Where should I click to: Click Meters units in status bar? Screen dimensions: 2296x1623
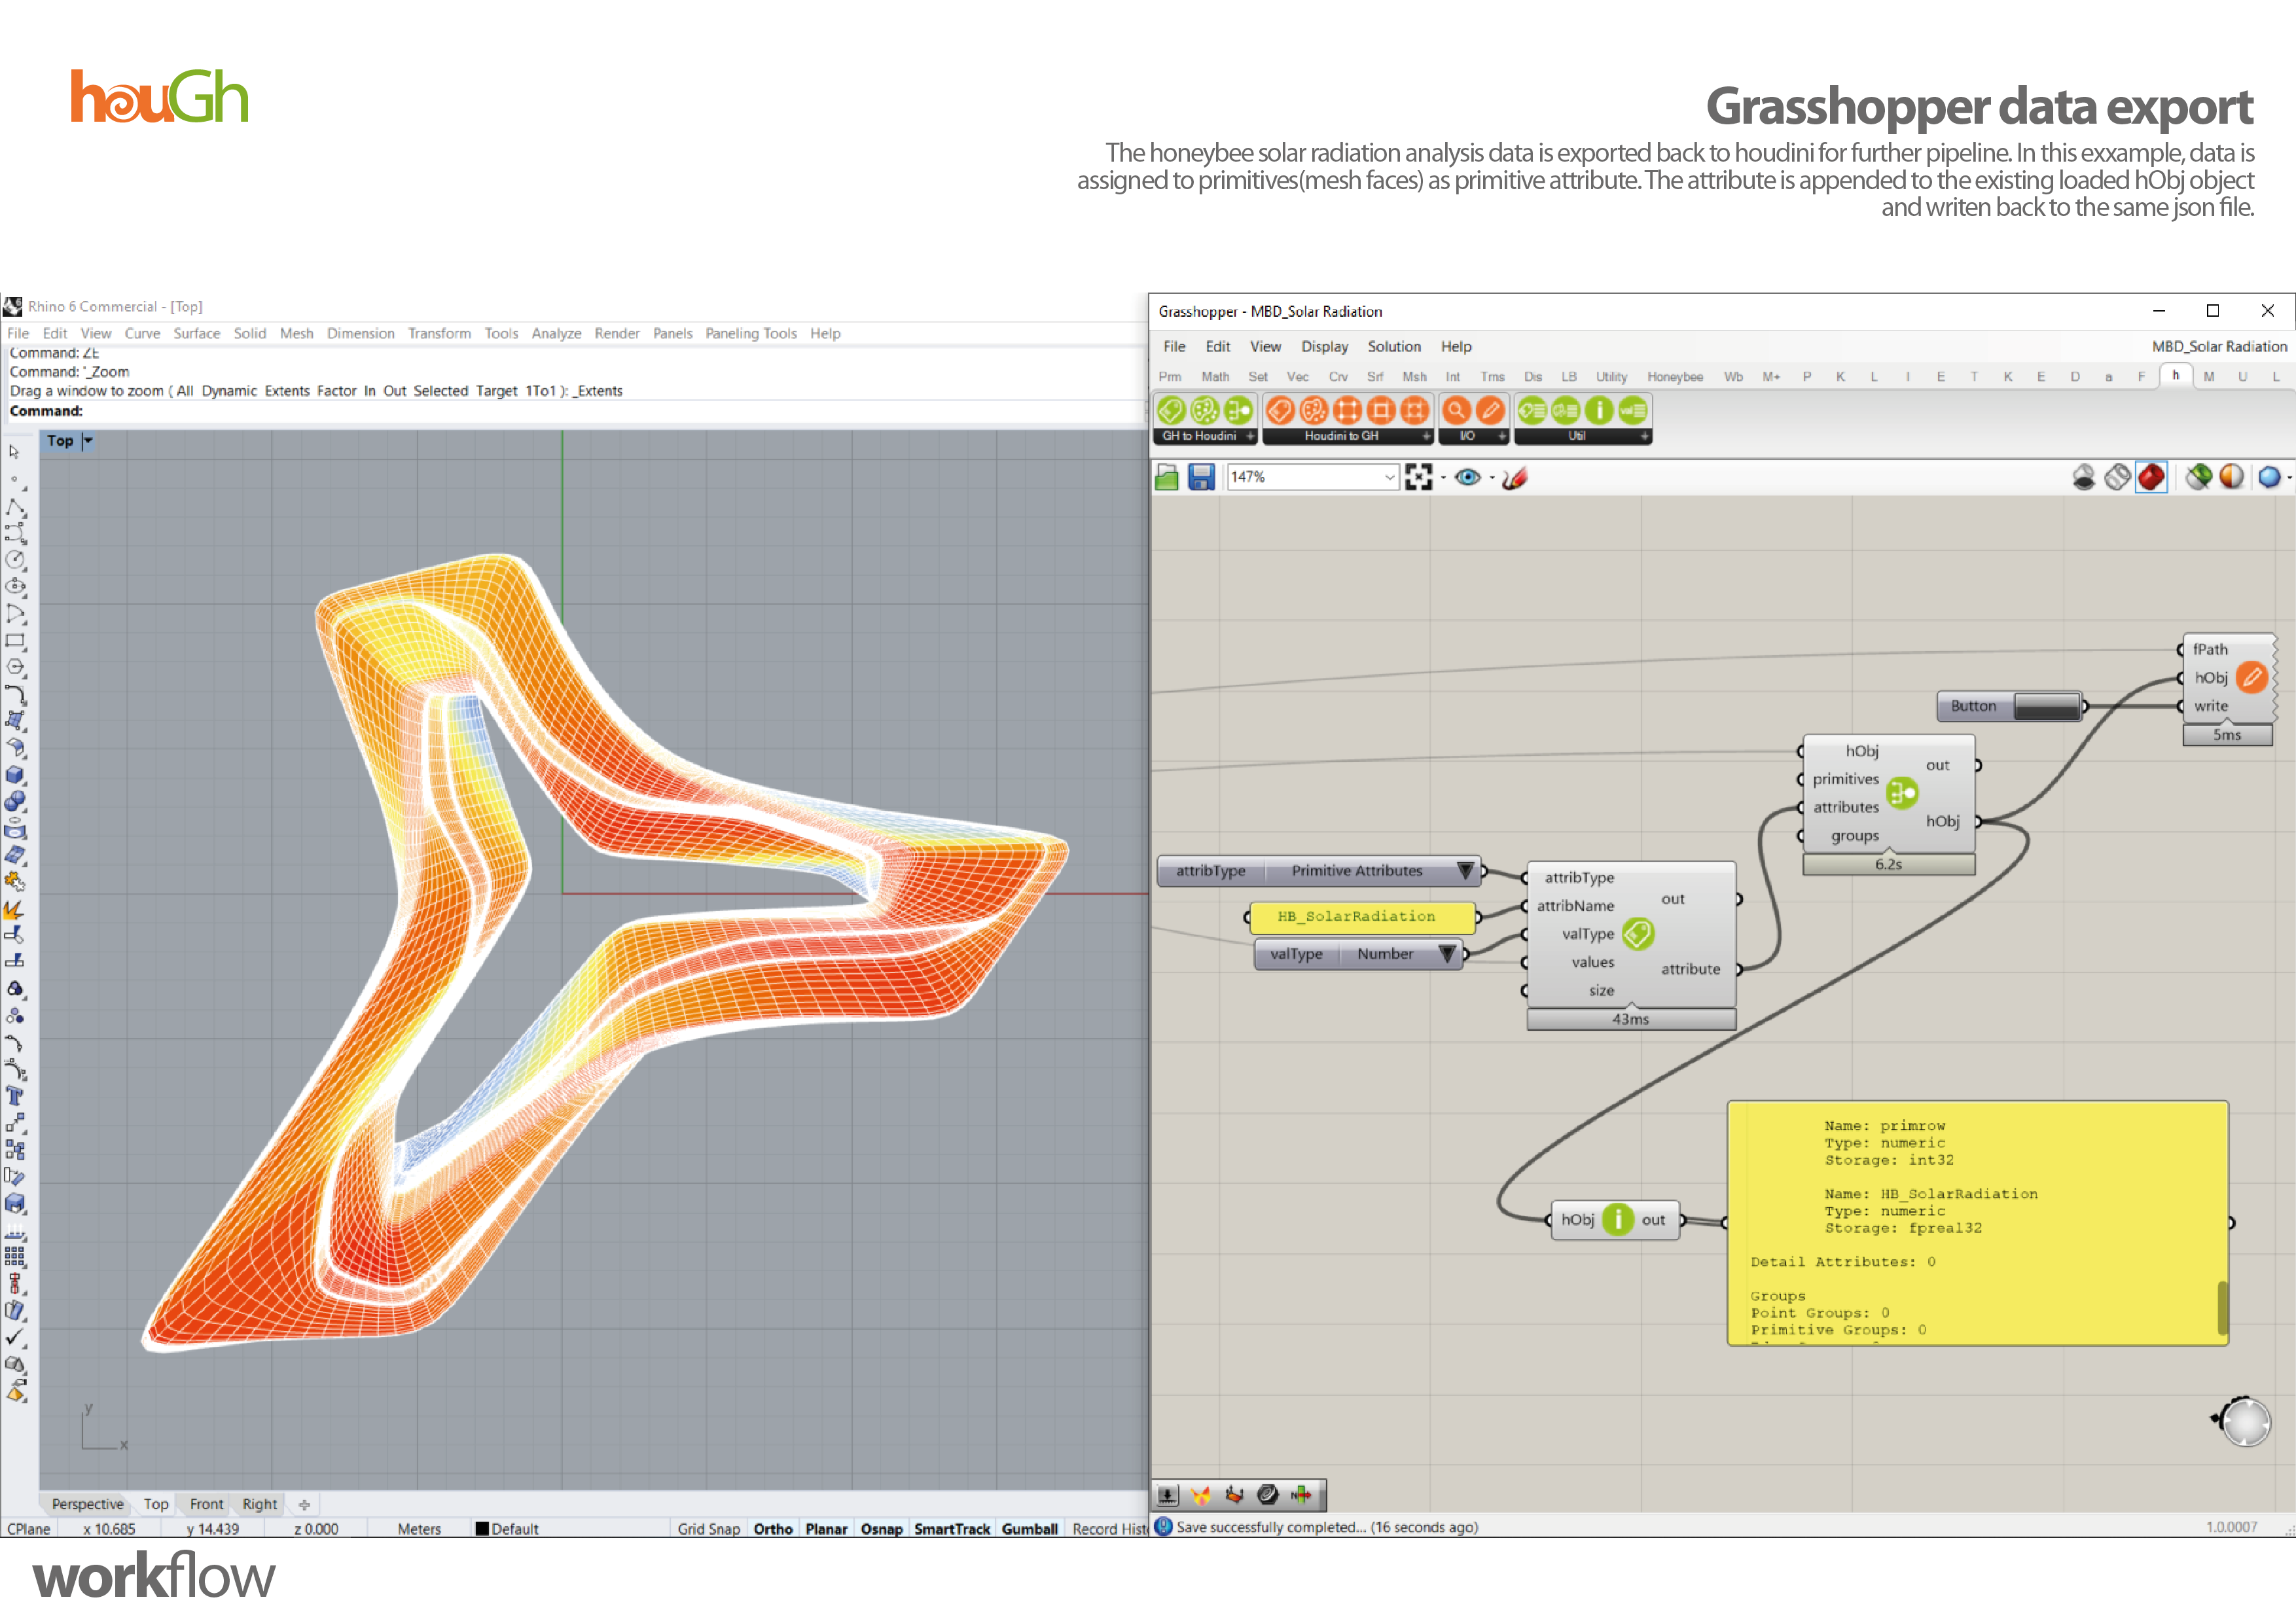pyautogui.click(x=419, y=1528)
